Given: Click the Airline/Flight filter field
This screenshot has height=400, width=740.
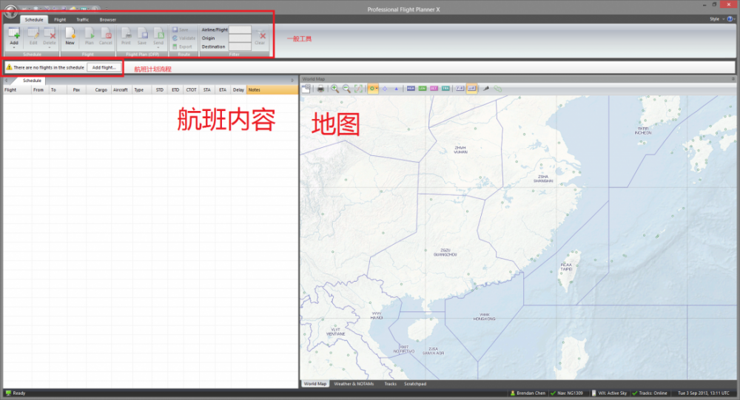Looking at the screenshot, I should [240, 30].
